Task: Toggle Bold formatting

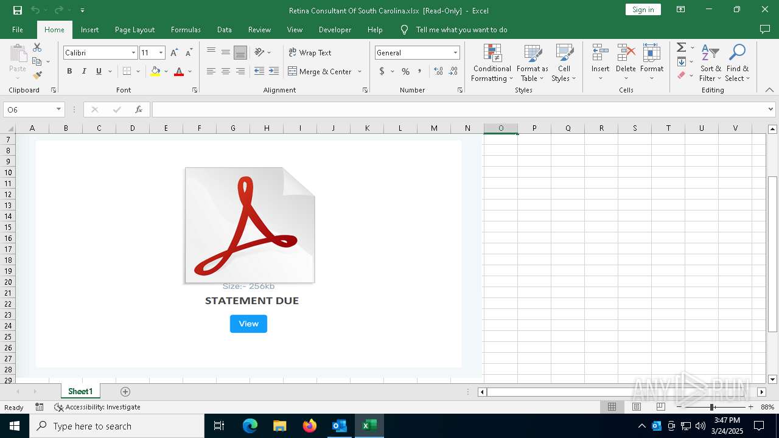Action: [69, 71]
